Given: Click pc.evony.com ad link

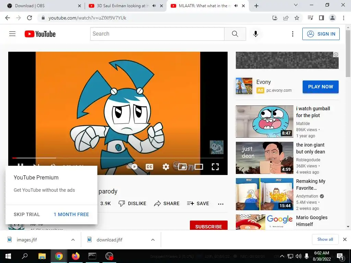Looking at the screenshot, I should click(279, 90).
